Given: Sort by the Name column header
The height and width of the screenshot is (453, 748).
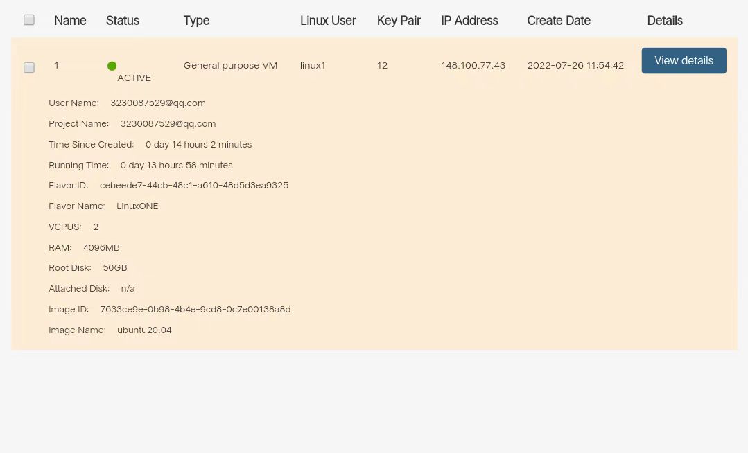Looking at the screenshot, I should (x=70, y=21).
